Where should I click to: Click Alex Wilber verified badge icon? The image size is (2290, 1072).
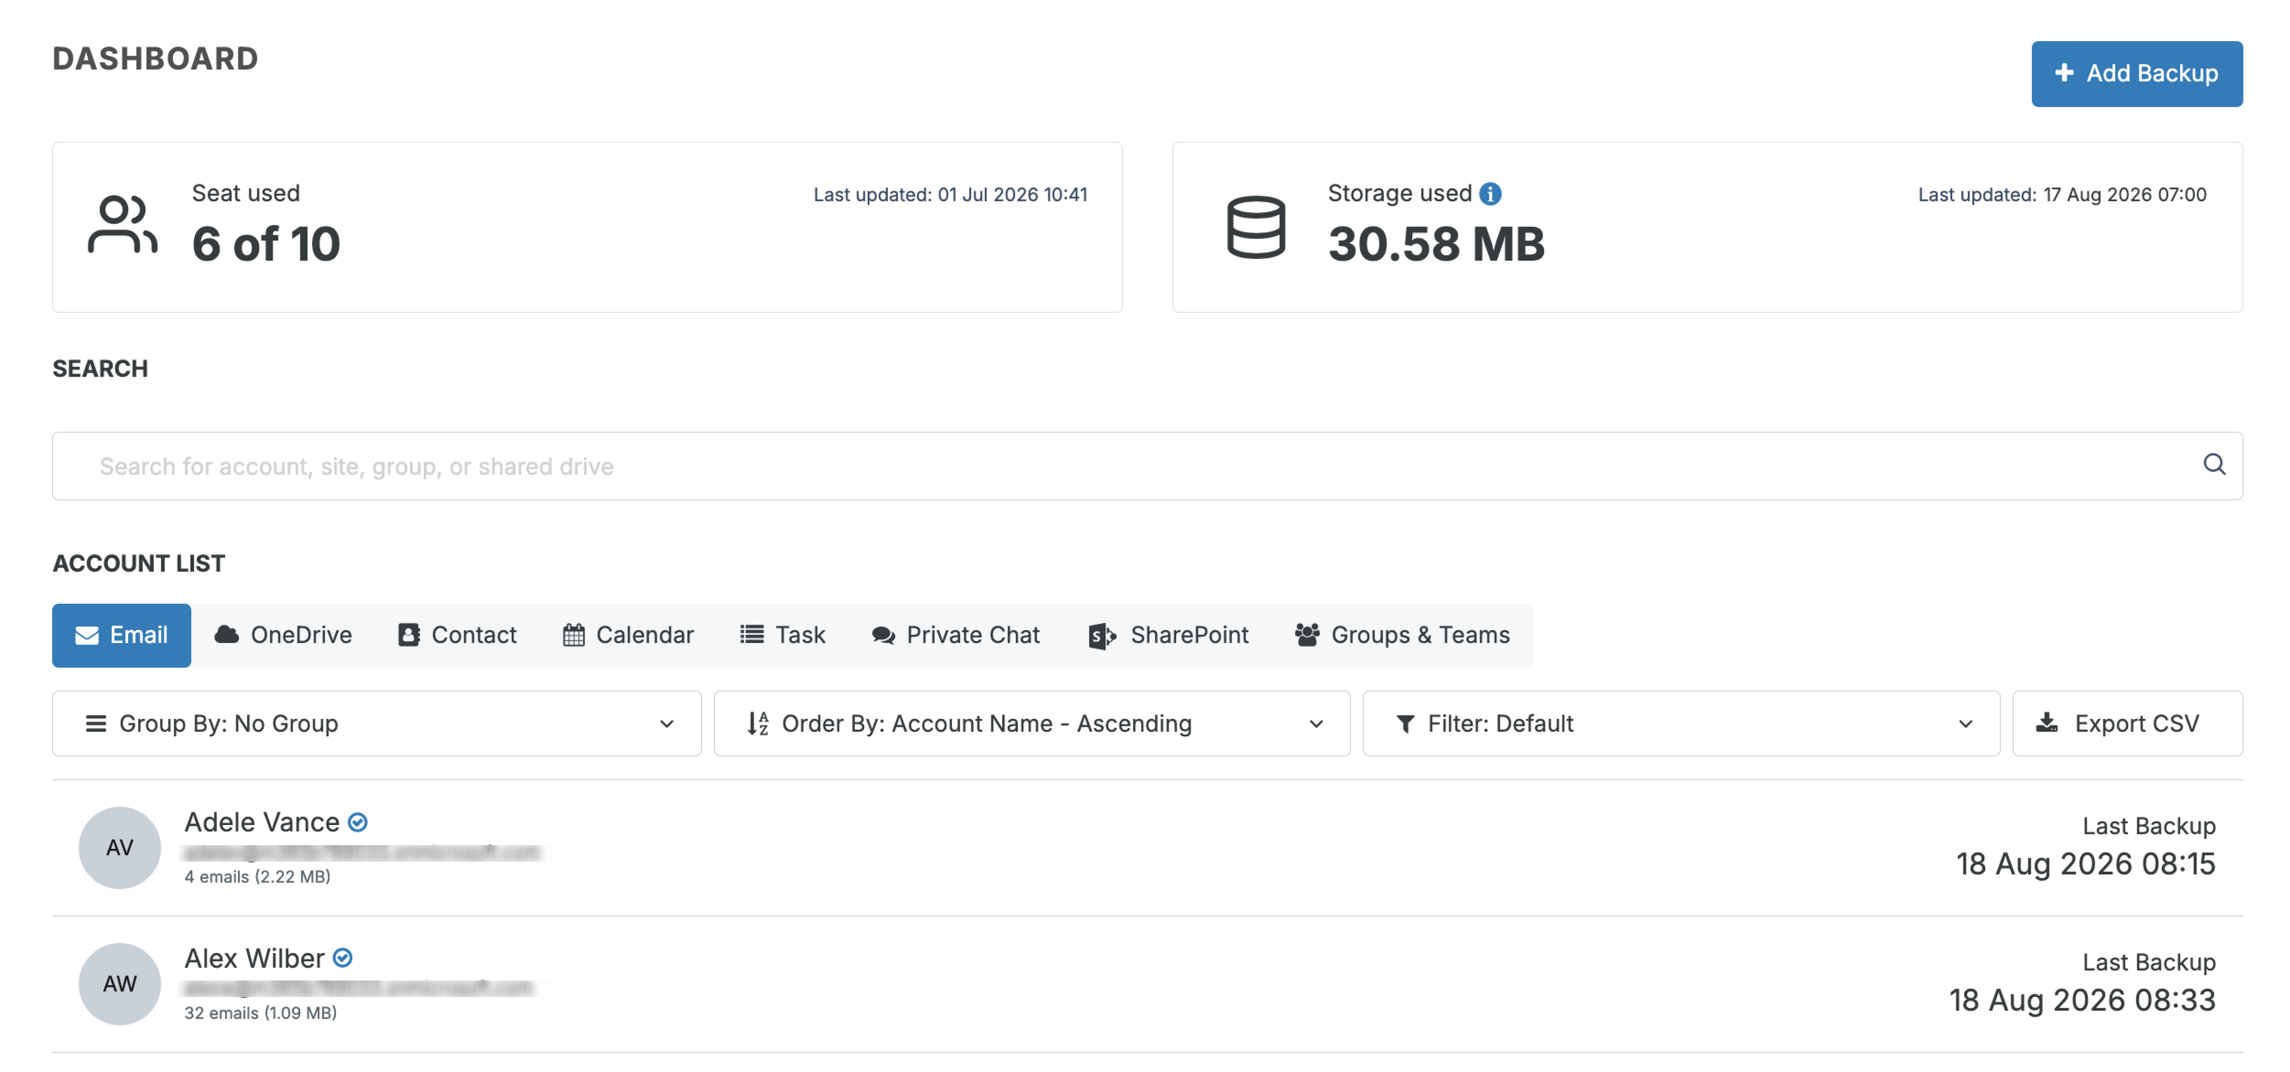click(342, 958)
